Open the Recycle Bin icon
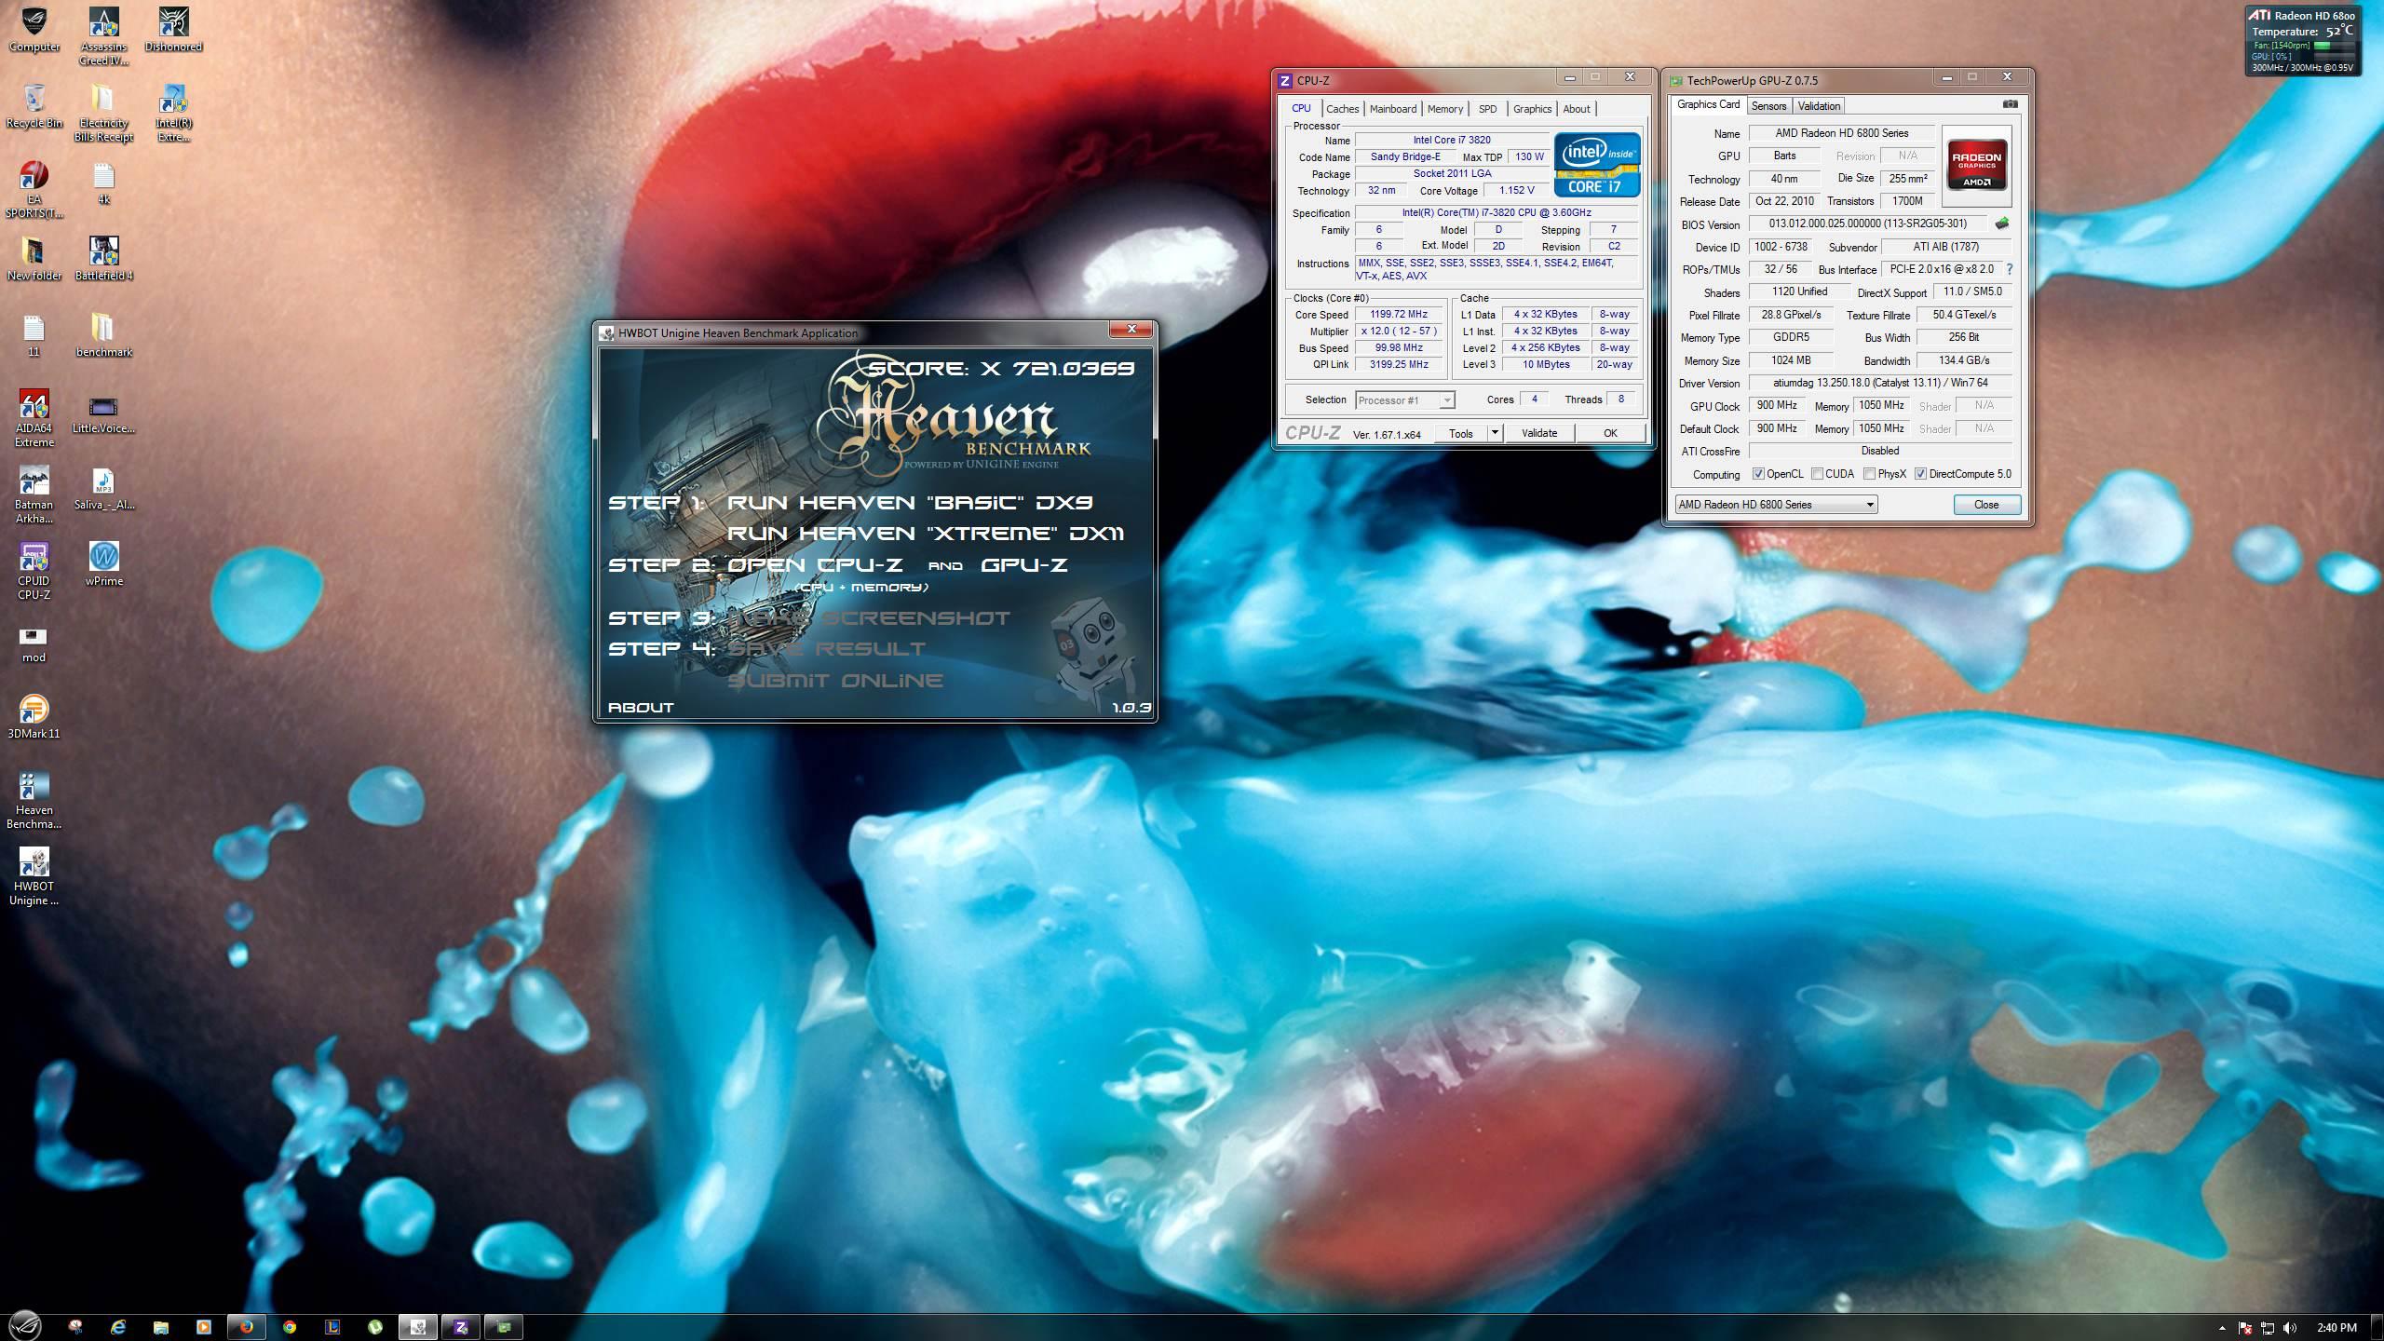 34,106
